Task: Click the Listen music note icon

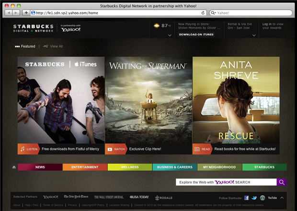Action: (23, 149)
